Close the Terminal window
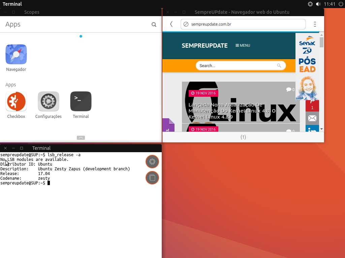The image size is (345, 258). click(x=5, y=148)
